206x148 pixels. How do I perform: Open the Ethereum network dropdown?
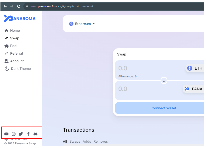[82, 24]
